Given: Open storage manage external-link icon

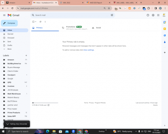Looking at the screenshot, I should pyautogui.click(x=48, y=105).
